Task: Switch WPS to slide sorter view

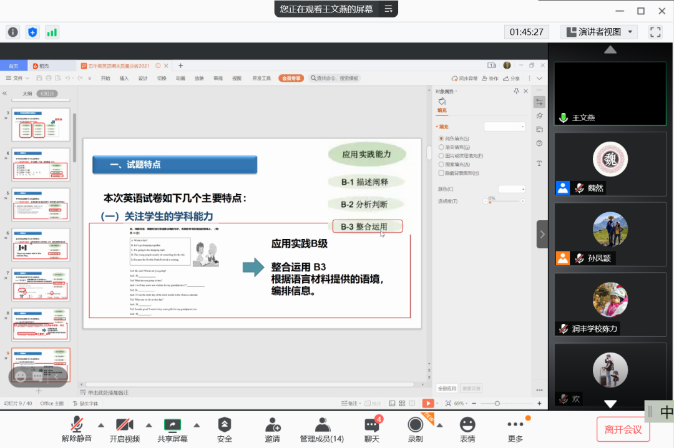Action: 402,403
